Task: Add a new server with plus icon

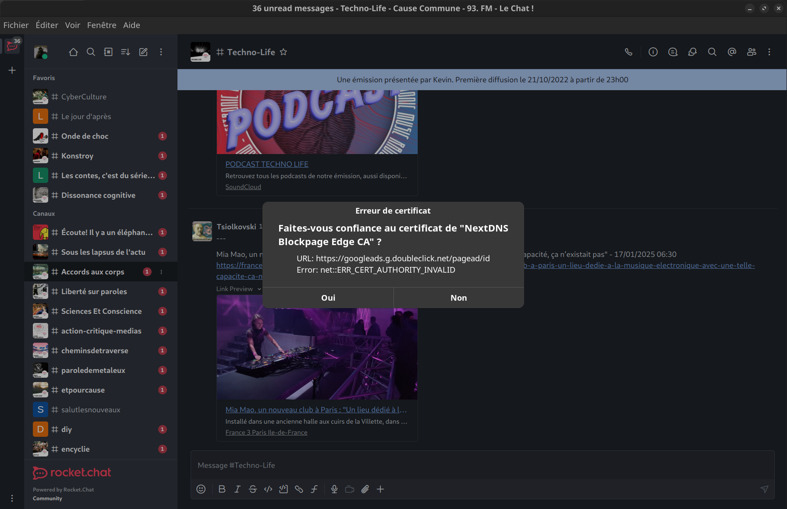Action: (x=12, y=70)
